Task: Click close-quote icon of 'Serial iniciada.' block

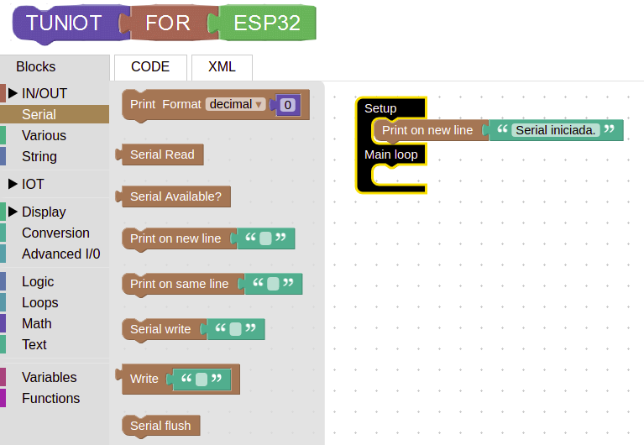Action: (610, 129)
